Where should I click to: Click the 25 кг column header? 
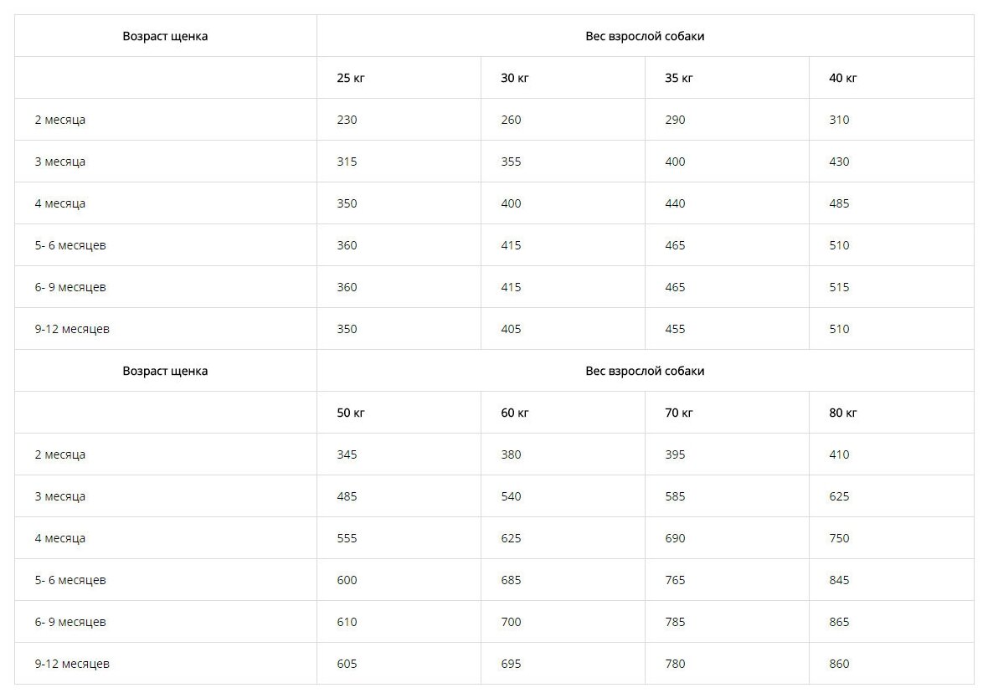click(351, 78)
